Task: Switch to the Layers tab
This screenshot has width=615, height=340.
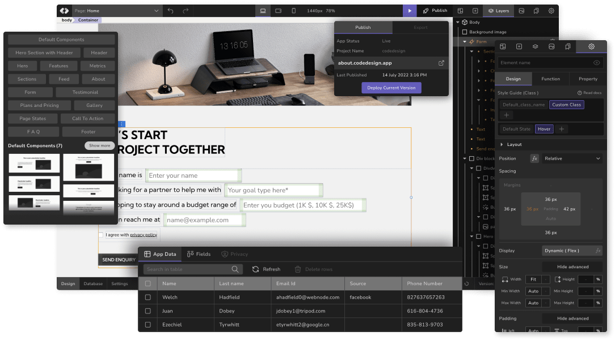Action: tap(498, 11)
